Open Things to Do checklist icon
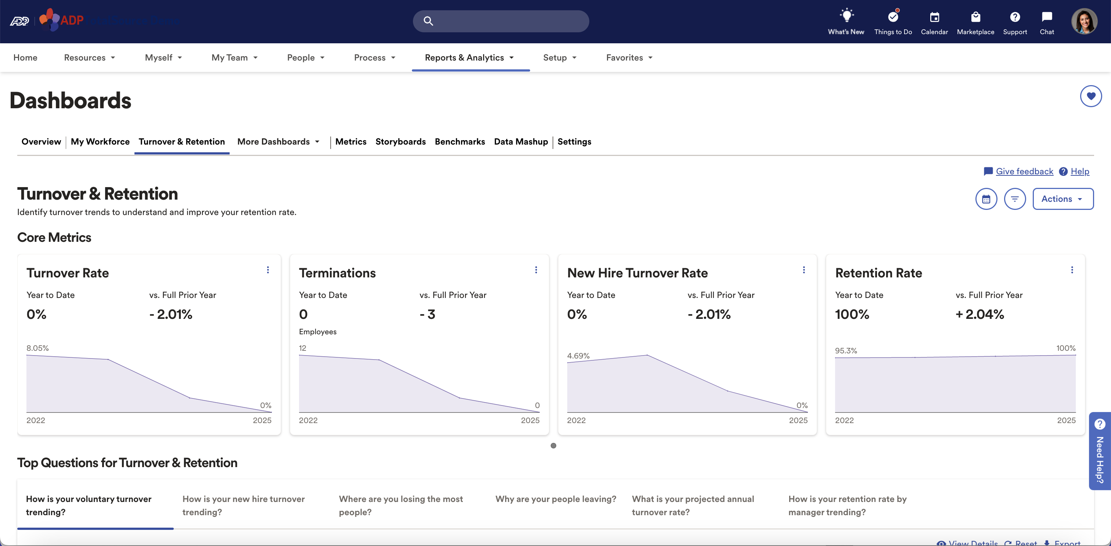Image resolution: width=1111 pixels, height=546 pixels. pyautogui.click(x=893, y=17)
